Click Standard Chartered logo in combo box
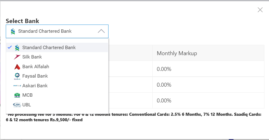The width and height of the screenshot is (269, 140). coord(13,32)
